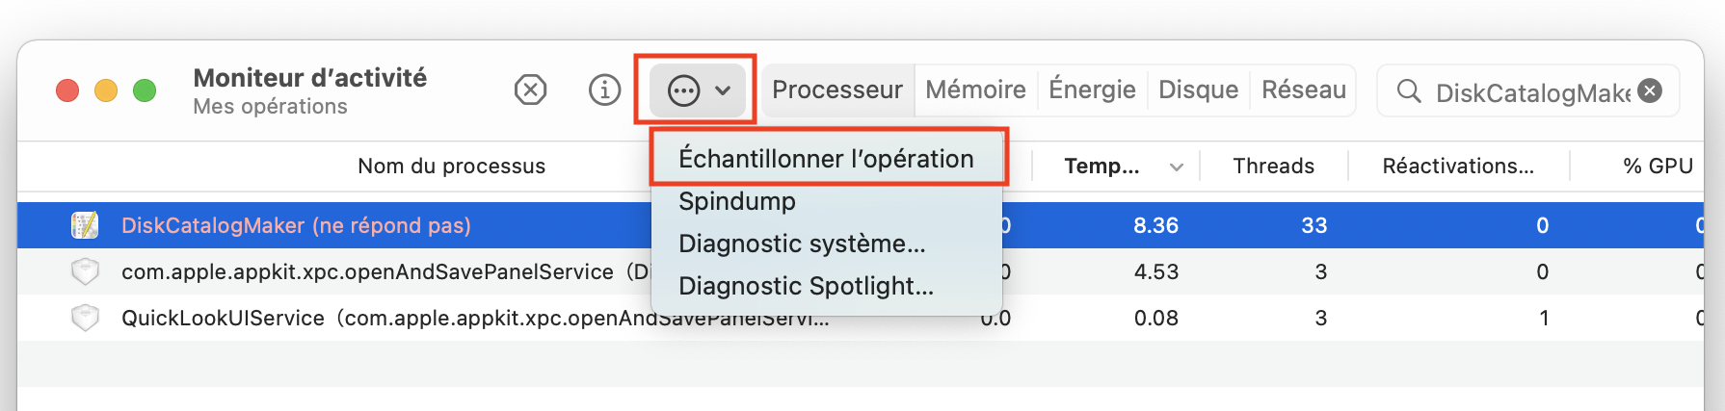
Task: Clear the search field with the X icon
Action: (x=1650, y=90)
